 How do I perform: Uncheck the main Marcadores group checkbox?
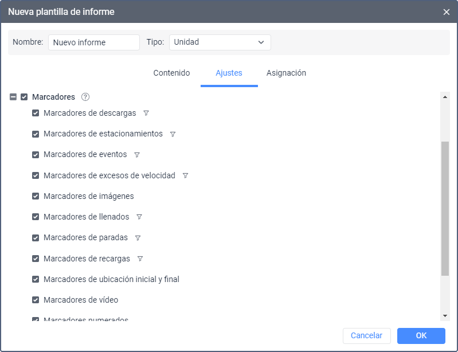coord(24,97)
